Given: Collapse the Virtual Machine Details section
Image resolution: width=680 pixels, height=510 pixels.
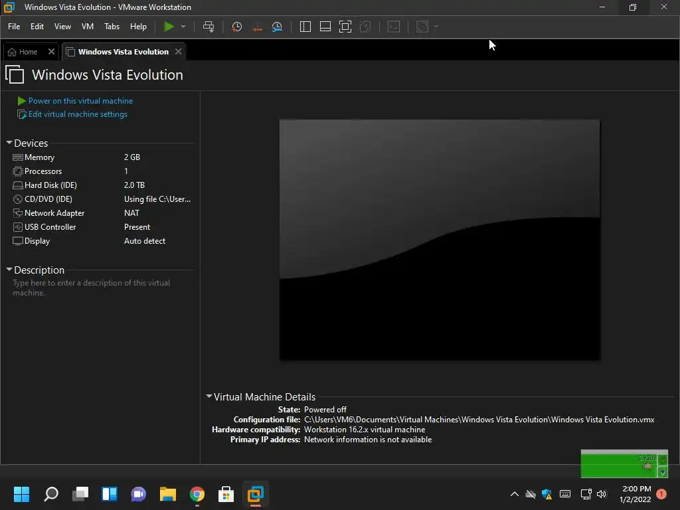Looking at the screenshot, I should click(x=209, y=396).
